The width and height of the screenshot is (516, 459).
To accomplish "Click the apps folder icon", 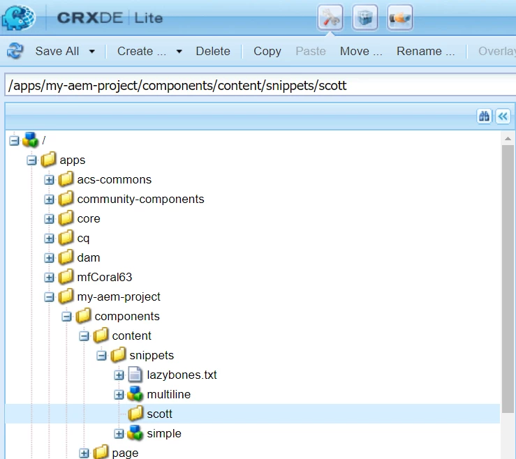I will (48, 160).
